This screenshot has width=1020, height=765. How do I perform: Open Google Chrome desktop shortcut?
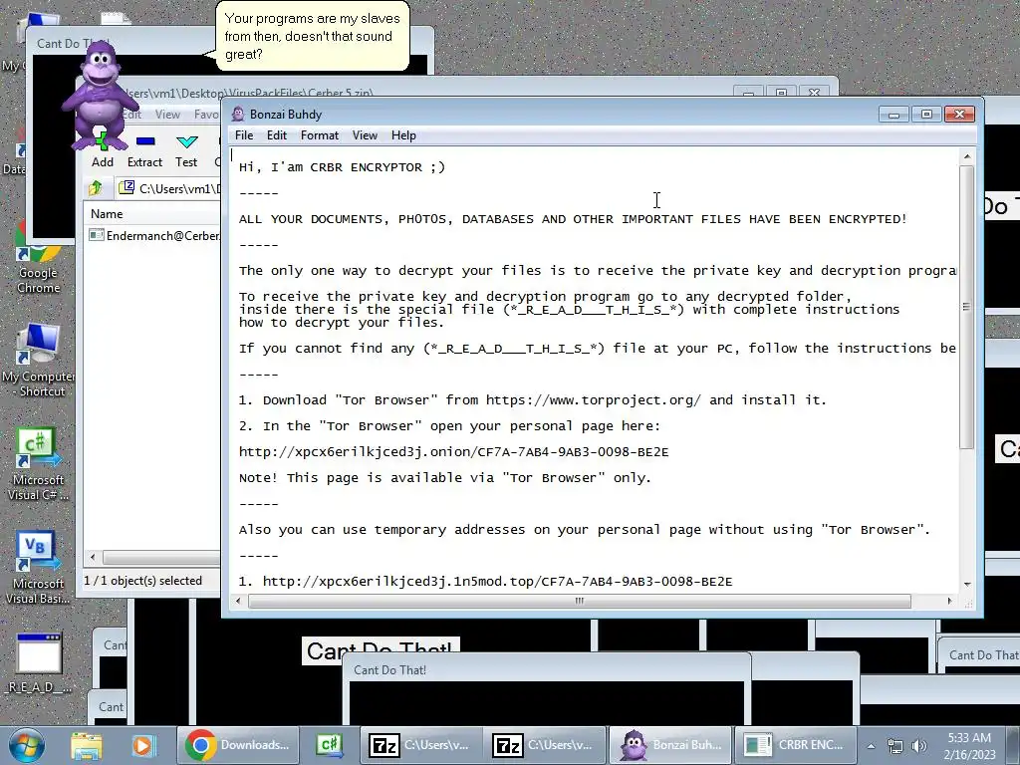coord(38,260)
